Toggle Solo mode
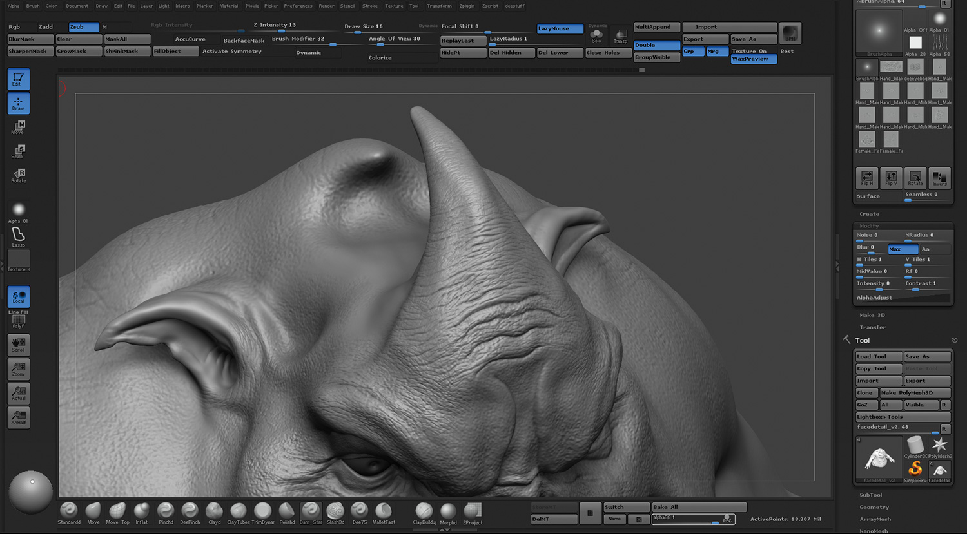This screenshot has height=534, width=967. click(x=596, y=35)
